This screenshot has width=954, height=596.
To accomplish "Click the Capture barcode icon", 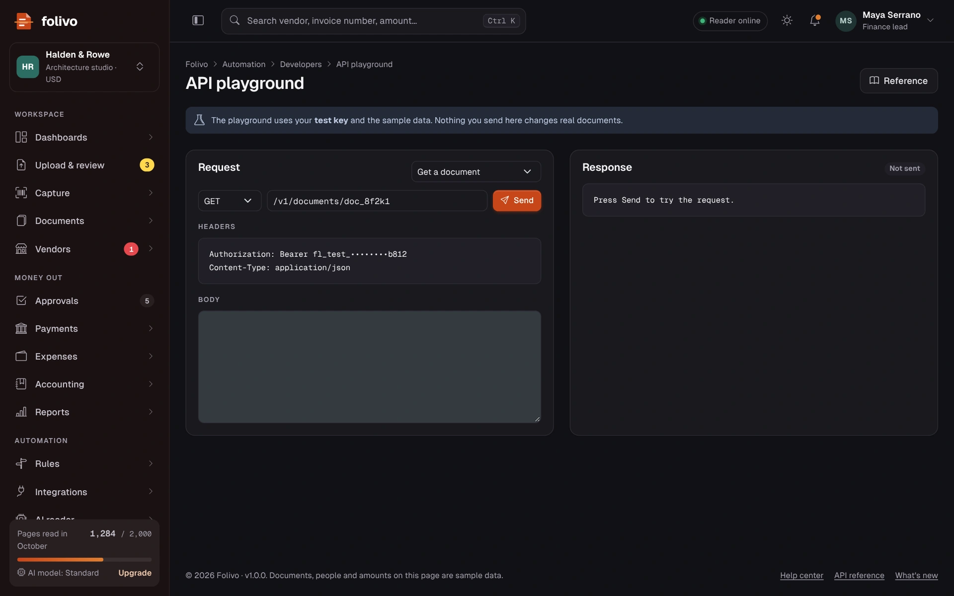I will point(21,193).
